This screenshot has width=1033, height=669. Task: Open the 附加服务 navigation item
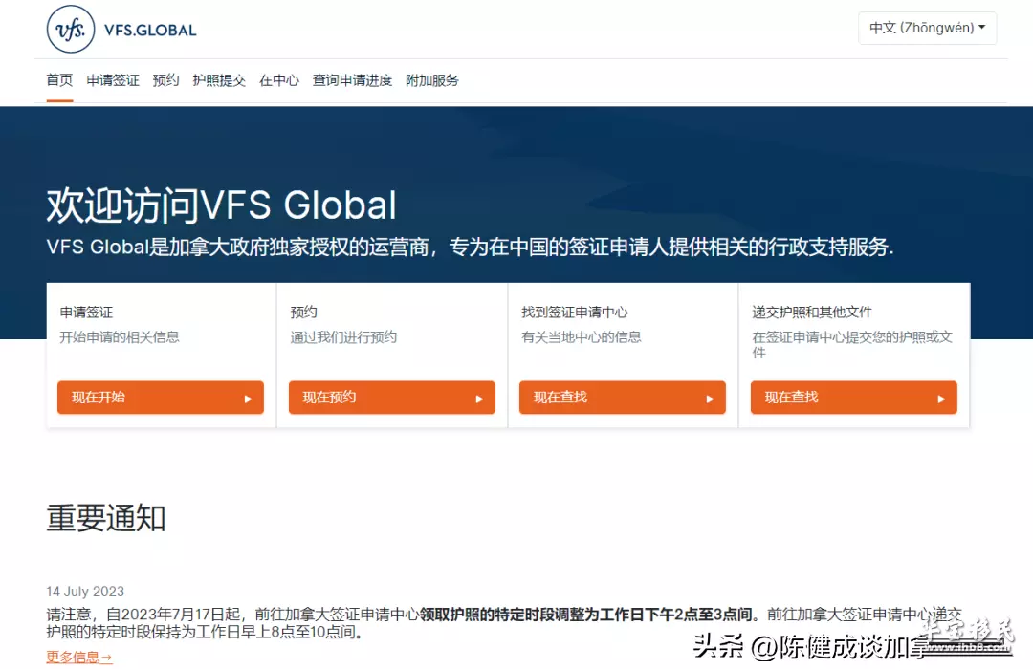click(x=432, y=80)
